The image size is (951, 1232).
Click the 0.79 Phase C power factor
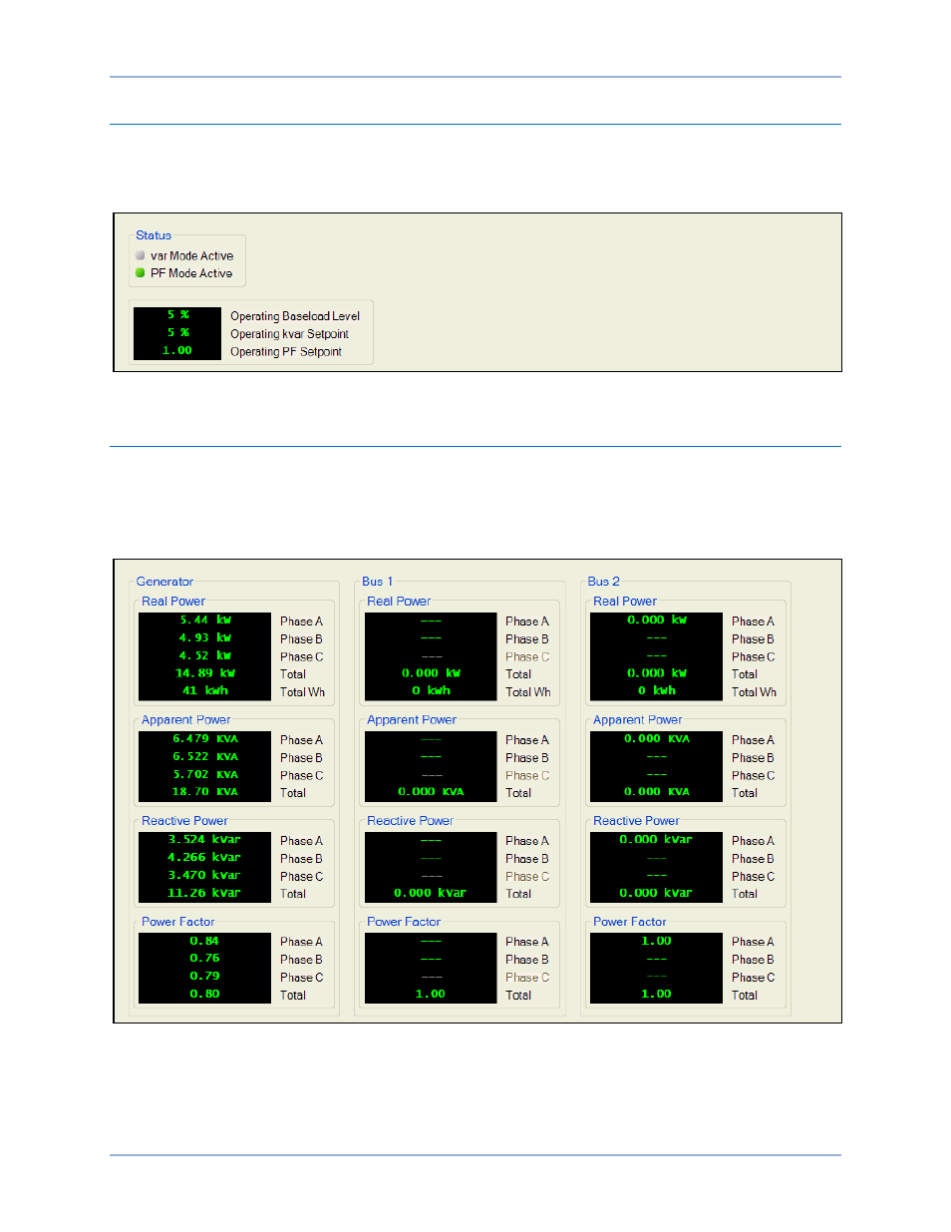205,977
